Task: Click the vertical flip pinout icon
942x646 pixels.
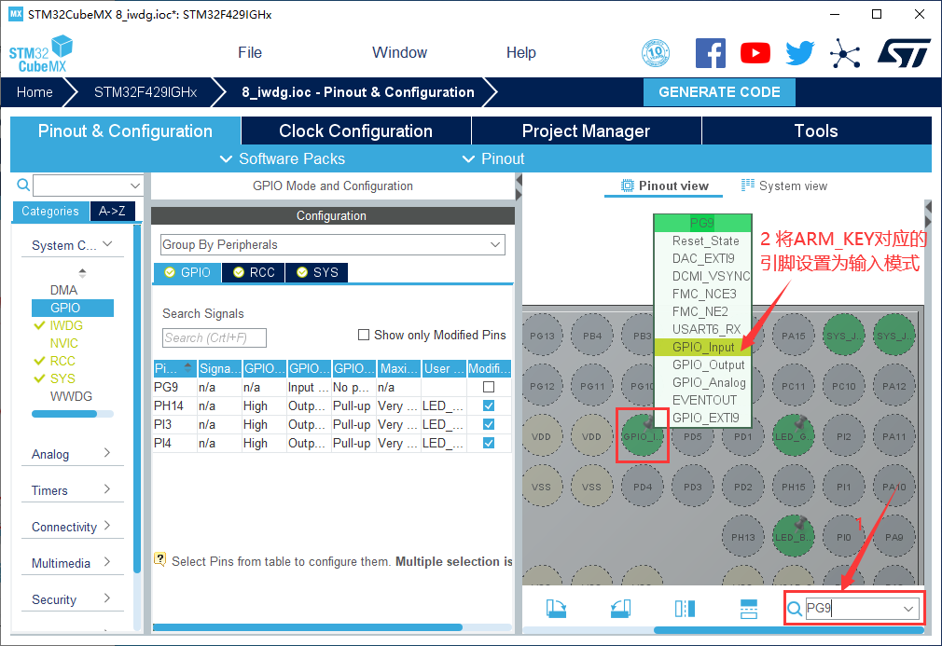Action: pyautogui.click(x=749, y=609)
